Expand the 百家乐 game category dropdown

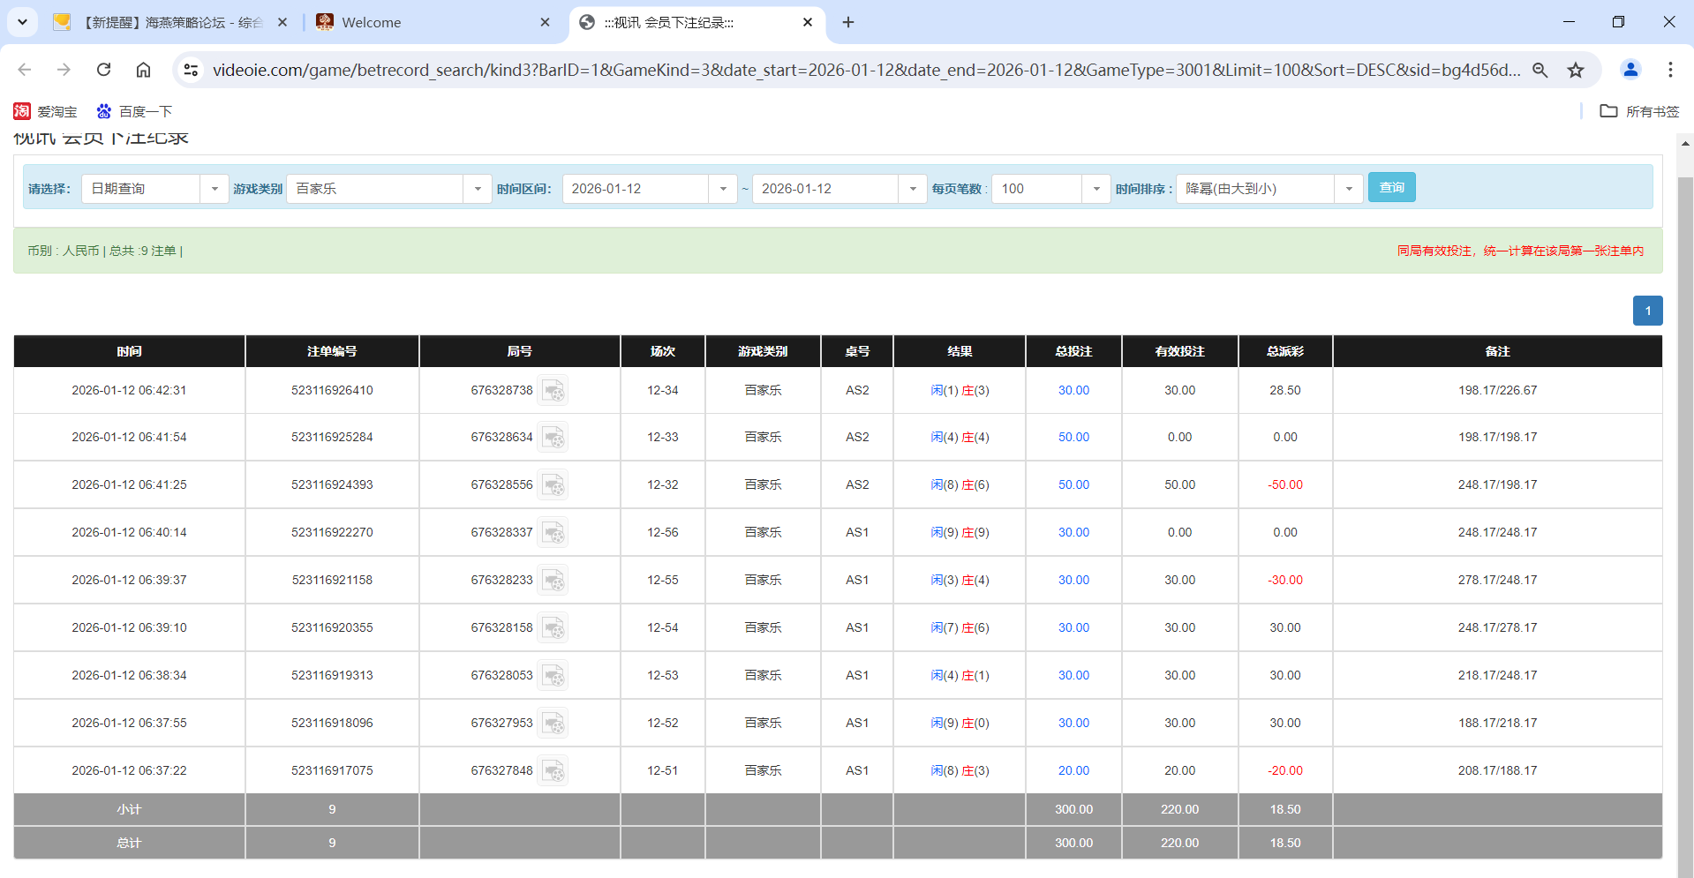[x=478, y=188]
